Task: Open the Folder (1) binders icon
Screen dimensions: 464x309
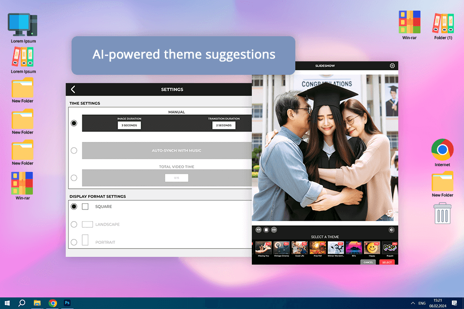Action: pos(443,23)
